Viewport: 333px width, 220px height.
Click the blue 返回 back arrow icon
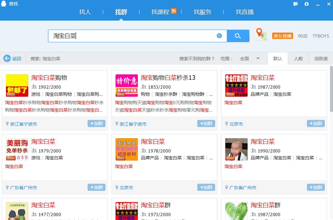coord(7,59)
